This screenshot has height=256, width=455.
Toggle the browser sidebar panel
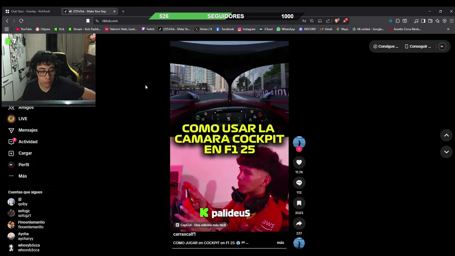[423, 21]
